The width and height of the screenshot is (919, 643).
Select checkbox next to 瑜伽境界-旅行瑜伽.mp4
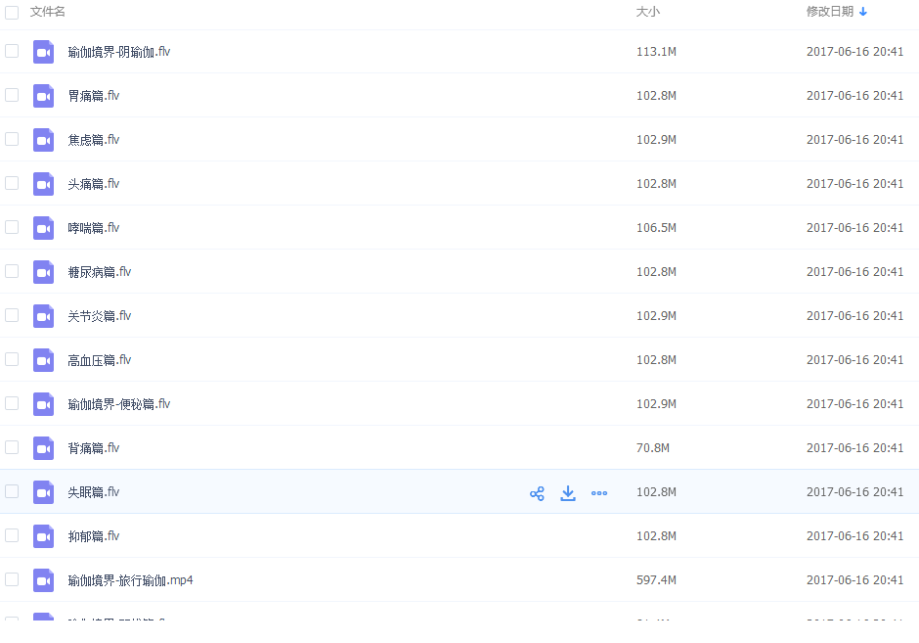[x=12, y=579]
